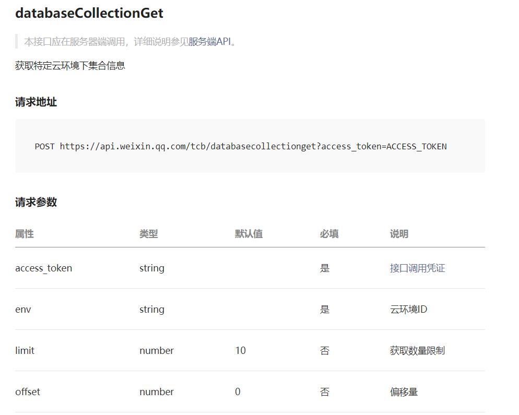This screenshot has width=519, height=415.
Task: Click the POST request URL code block
Action: coord(250,146)
